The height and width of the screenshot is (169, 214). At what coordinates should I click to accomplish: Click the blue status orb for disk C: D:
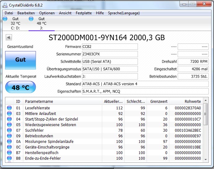pos(5,19)
